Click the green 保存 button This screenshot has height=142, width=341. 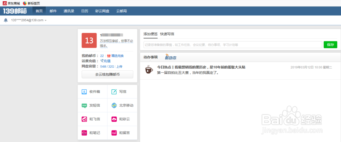coord(330,45)
